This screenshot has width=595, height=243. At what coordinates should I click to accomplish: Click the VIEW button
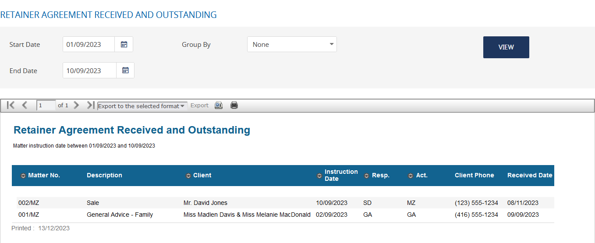(506, 47)
